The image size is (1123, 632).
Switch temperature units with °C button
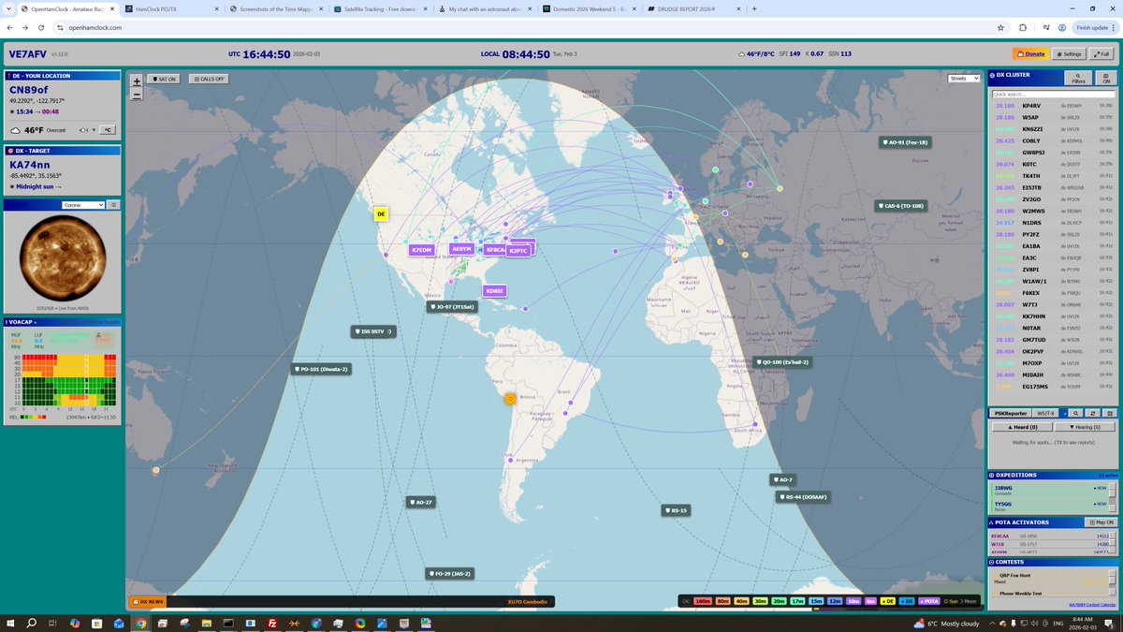[108, 130]
